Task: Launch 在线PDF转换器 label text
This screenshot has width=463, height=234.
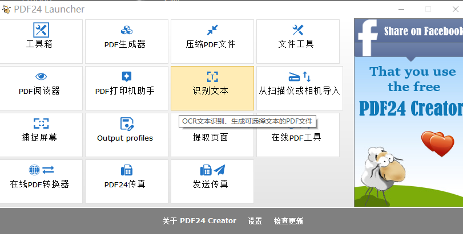Action: [x=39, y=184]
